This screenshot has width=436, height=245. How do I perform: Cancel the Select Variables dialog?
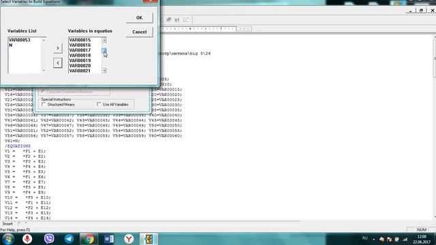click(139, 32)
